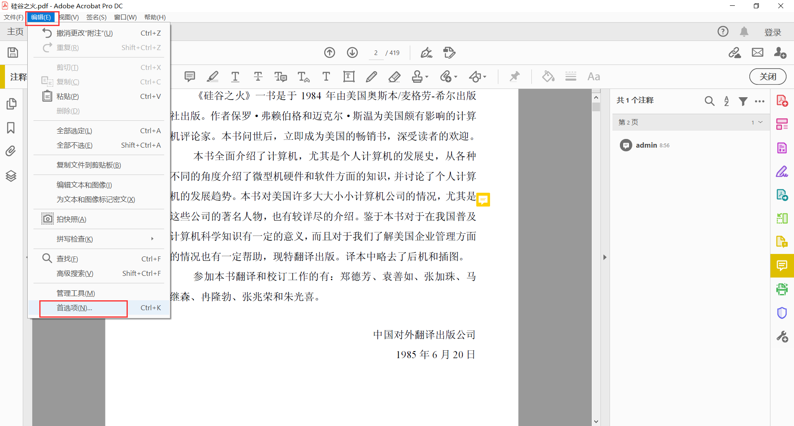Image resolution: width=794 pixels, height=426 pixels.
Task: Choose Paste (粘贴) from Edit menu
Action: click(x=99, y=96)
